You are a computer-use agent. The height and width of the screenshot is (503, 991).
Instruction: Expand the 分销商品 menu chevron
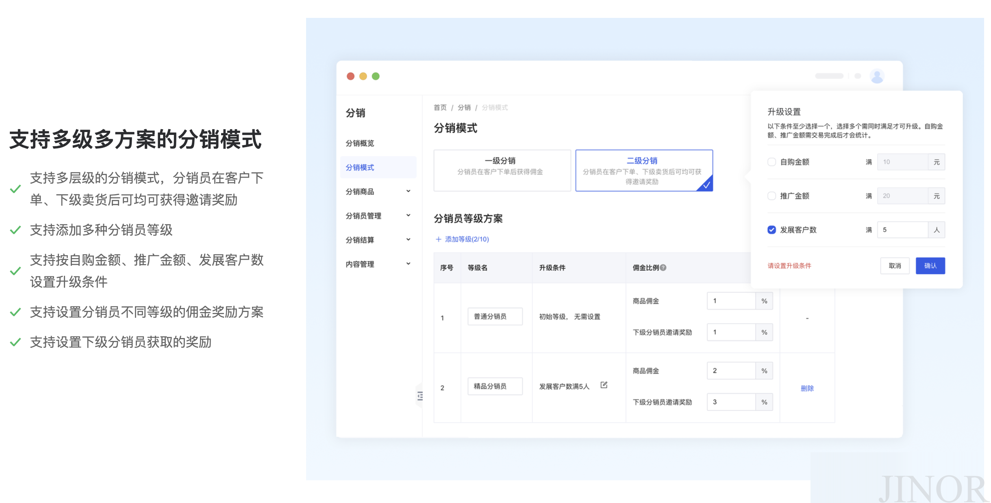pos(408,191)
